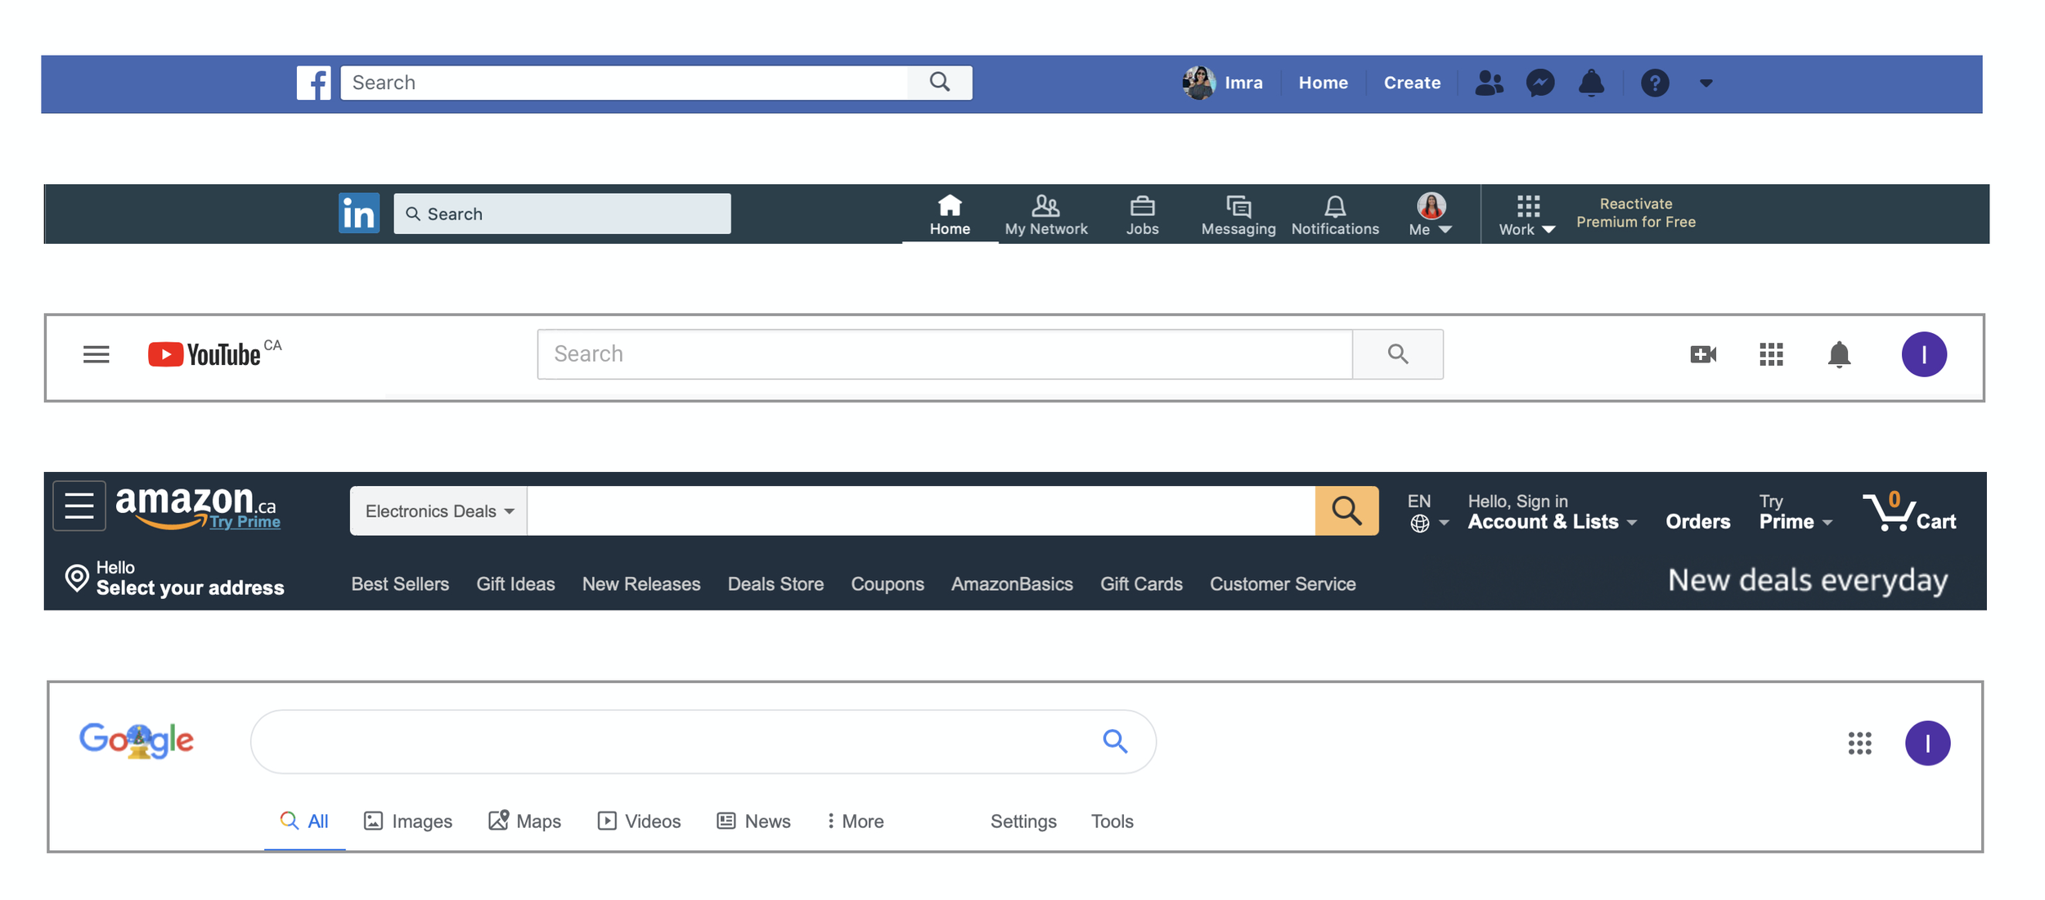Click Facebook friend requests icon
The height and width of the screenshot is (900, 2045).
tap(1489, 83)
